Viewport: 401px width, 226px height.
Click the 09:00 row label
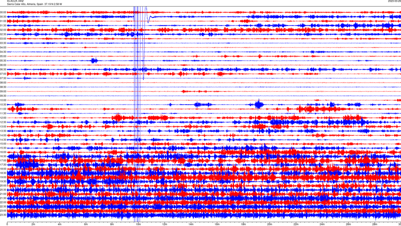tap(3, 92)
